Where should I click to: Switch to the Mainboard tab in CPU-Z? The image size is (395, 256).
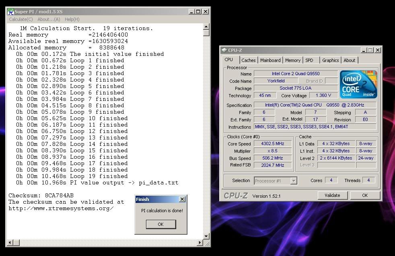pyautogui.click(x=270, y=60)
